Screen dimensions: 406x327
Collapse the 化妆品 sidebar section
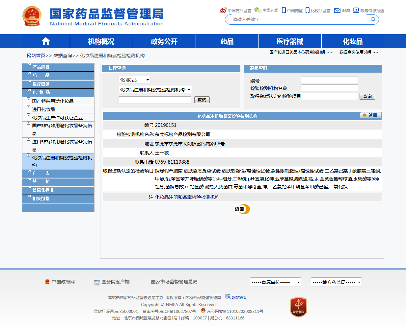(58, 92)
